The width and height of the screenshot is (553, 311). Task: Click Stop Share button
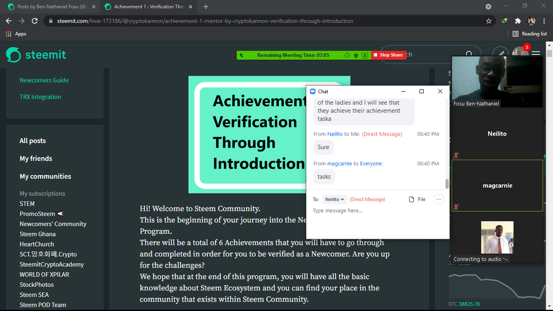[388, 55]
